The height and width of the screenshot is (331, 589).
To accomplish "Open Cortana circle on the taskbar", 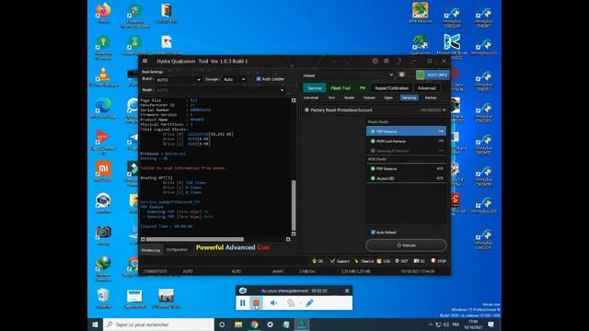I will pyautogui.click(x=222, y=325).
